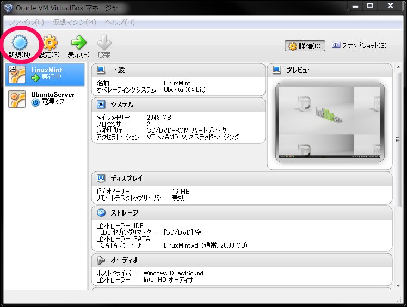Viewport: 407px width, 307px height.
Task: Click the VirtualBox cube icon in title bar
Action: tap(8, 8)
